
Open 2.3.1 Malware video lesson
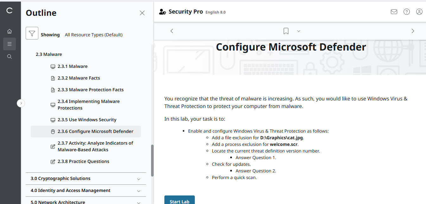click(73, 66)
